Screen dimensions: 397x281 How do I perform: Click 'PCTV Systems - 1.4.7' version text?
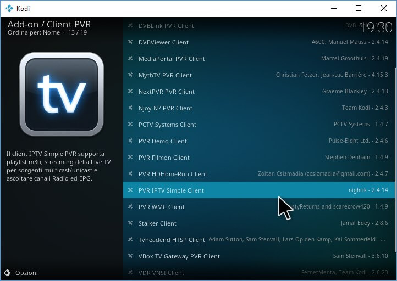[x=361, y=124]
